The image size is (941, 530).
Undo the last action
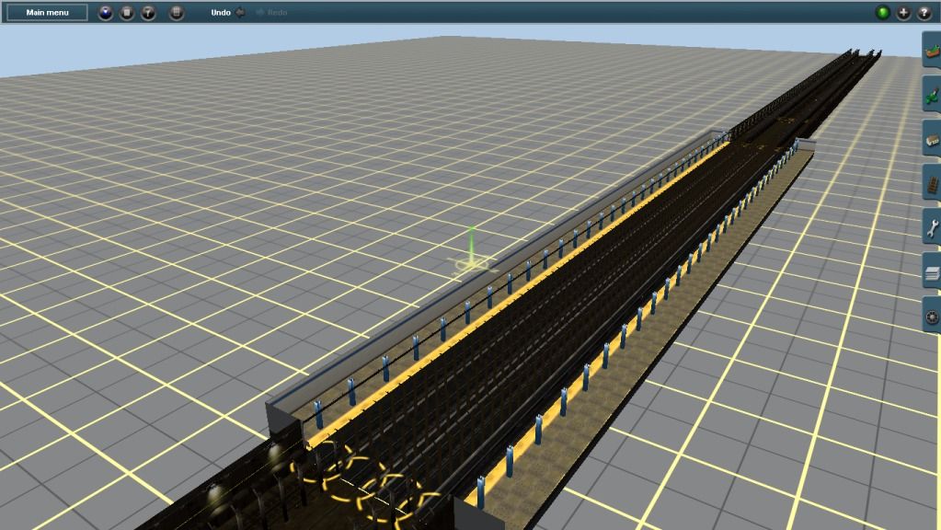tap(227, 13)
